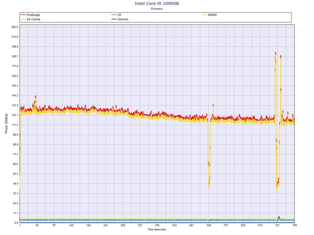
Task: Click the 529 time axis tick label
Action: pyautogui.click(x=209, y=225)
